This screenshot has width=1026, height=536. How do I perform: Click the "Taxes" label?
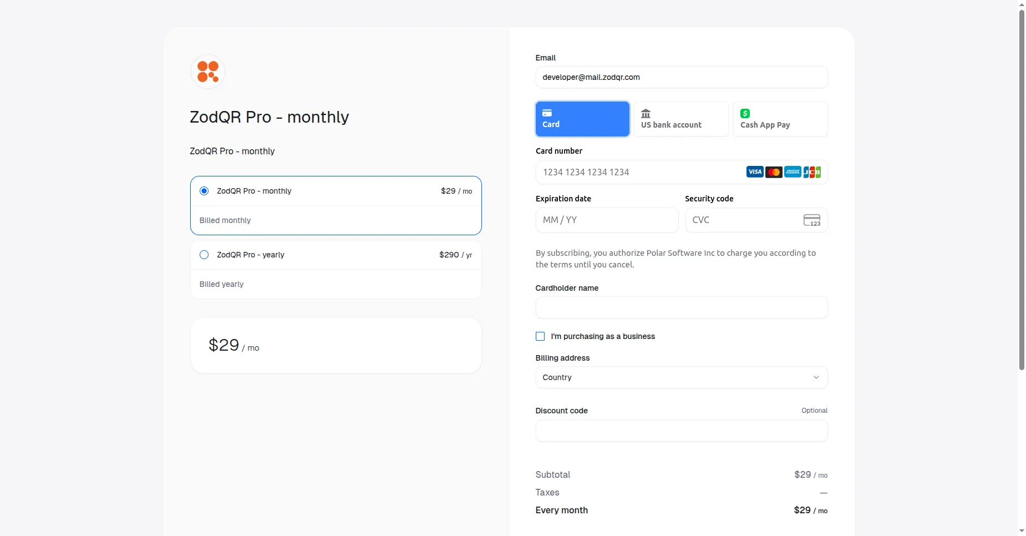547,492
